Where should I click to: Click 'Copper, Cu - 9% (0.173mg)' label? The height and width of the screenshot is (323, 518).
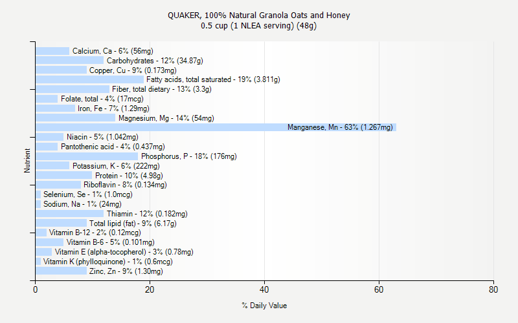[133, 70]
